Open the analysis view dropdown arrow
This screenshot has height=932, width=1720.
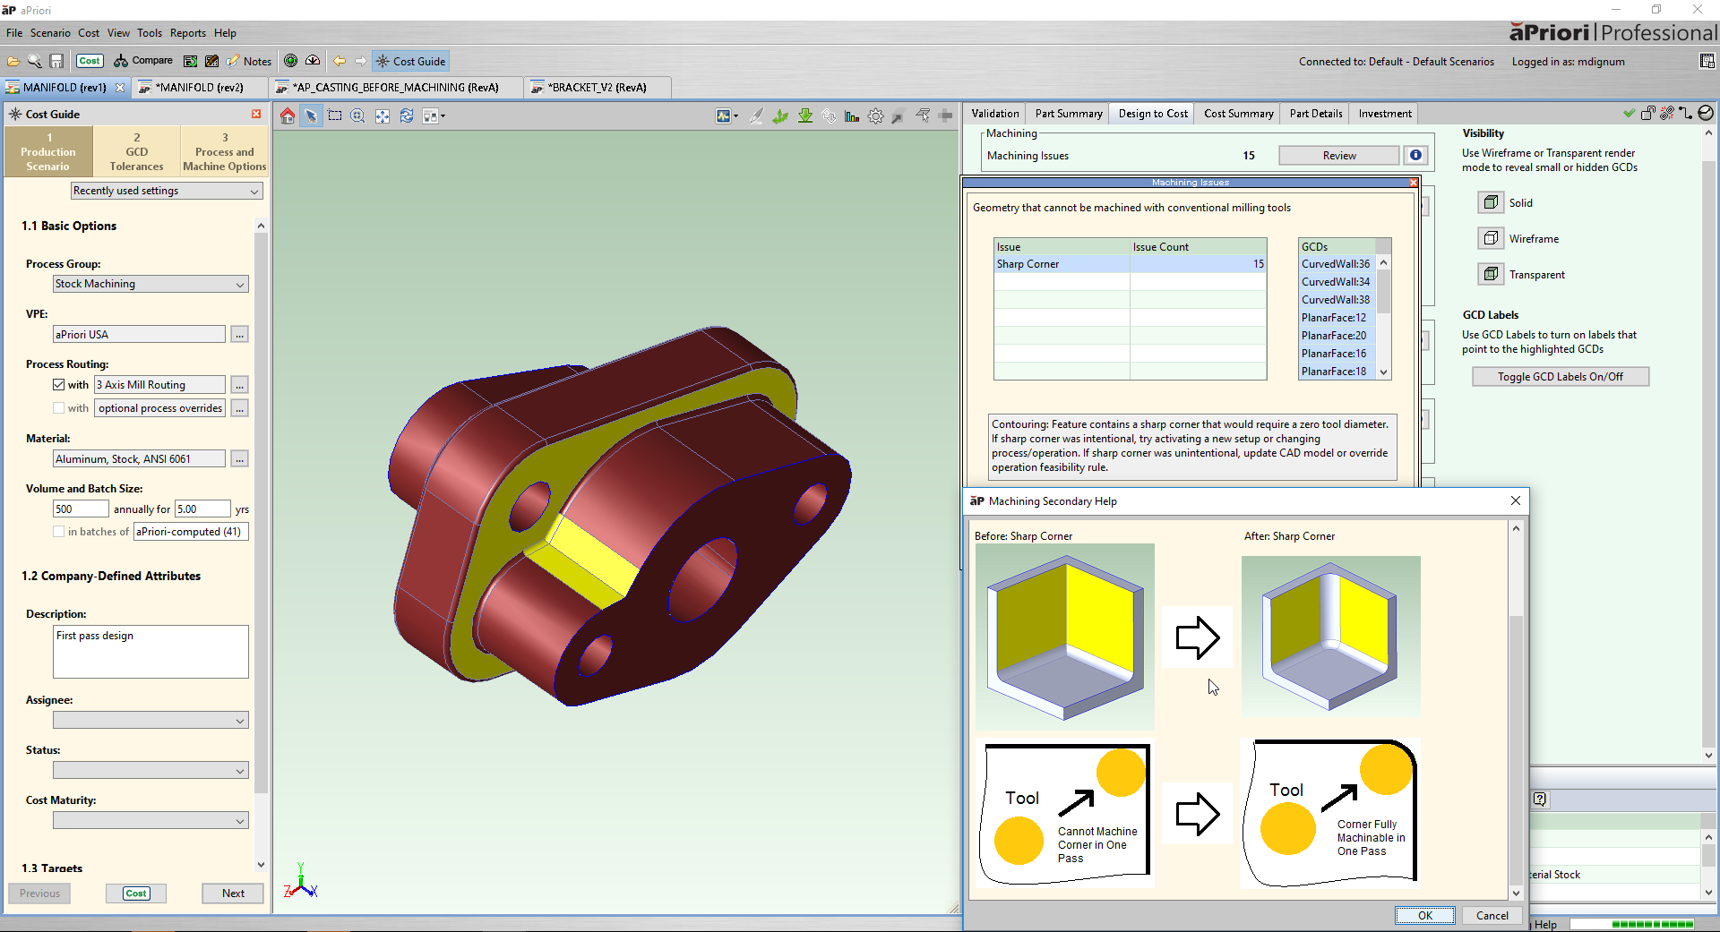[735, 115]
